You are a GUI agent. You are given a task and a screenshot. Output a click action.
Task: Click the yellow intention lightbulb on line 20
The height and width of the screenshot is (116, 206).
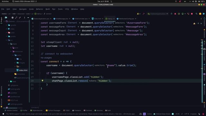[x=42, y=81]
